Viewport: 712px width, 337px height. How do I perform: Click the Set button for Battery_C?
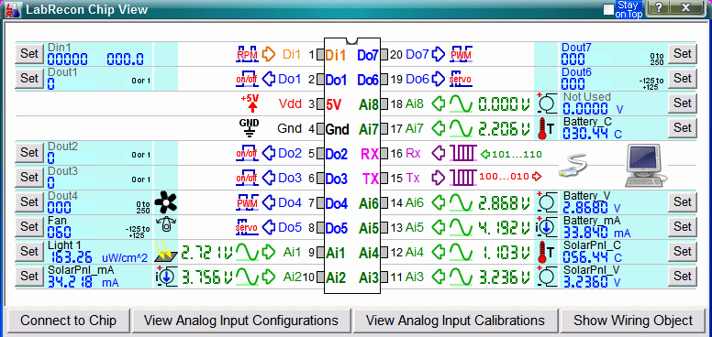(x=682, y=128)
